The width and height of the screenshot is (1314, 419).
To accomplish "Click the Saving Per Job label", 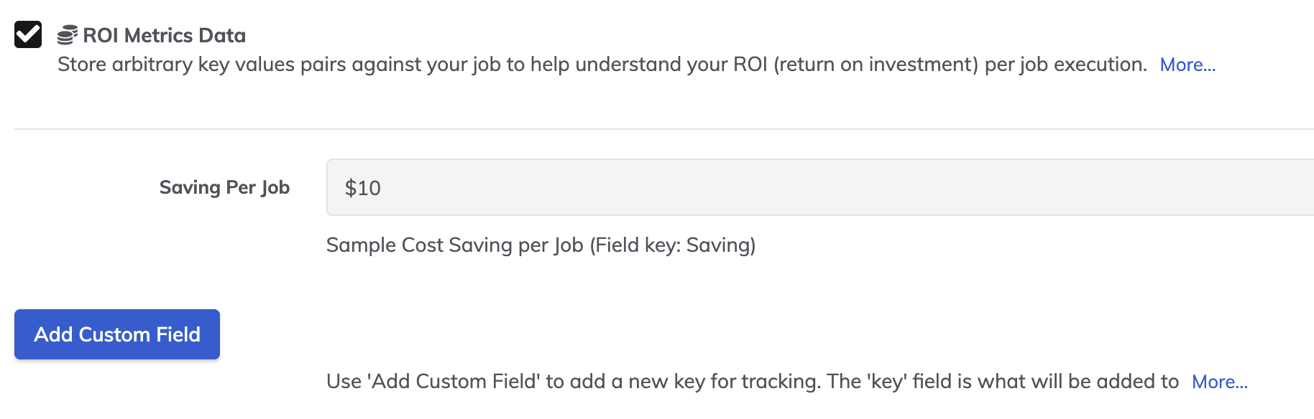I will [225, 187].
